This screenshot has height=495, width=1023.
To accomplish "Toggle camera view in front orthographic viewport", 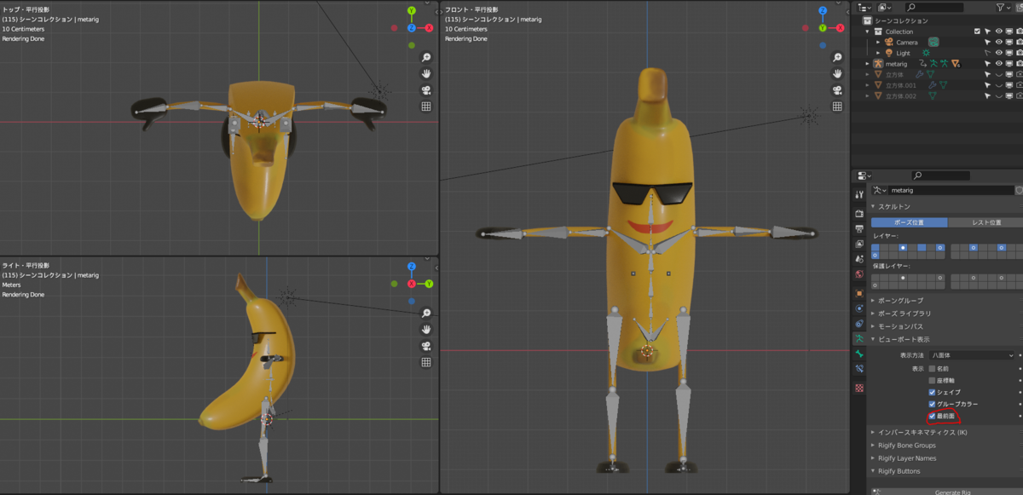I will click(x=837, y=90).
